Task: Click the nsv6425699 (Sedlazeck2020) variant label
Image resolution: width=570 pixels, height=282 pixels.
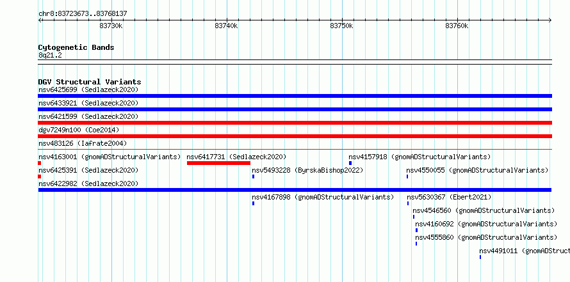Action: click(88, 90)
